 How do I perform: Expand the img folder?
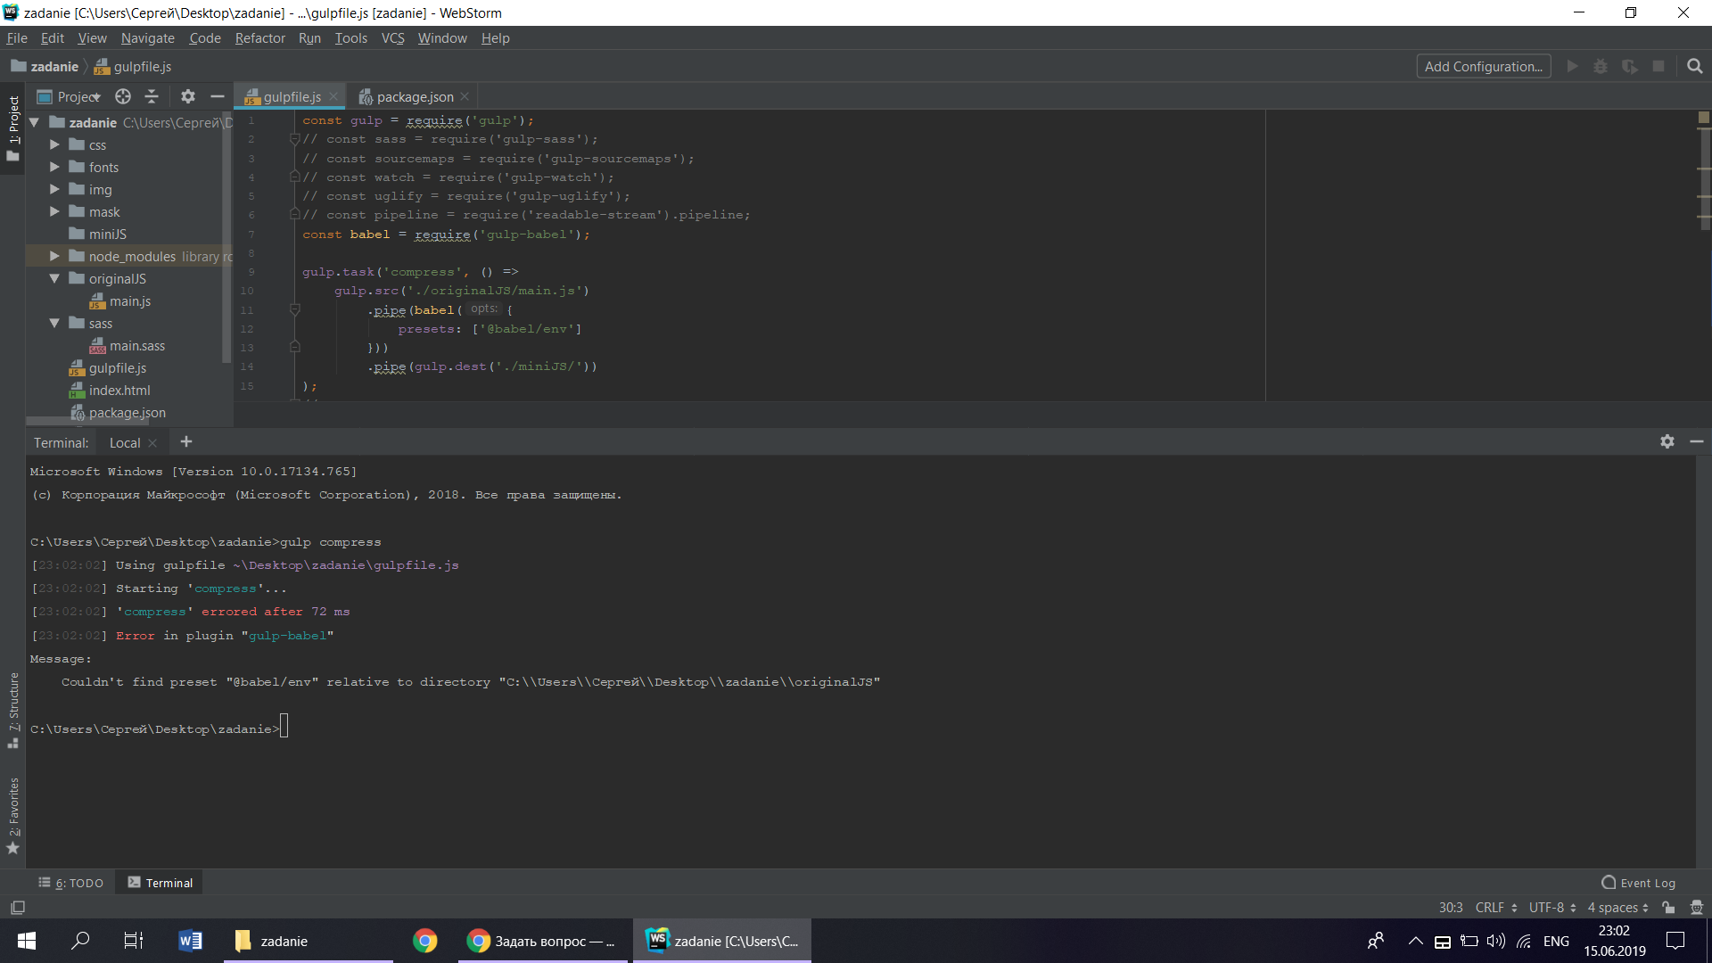(x=54, y=189)
